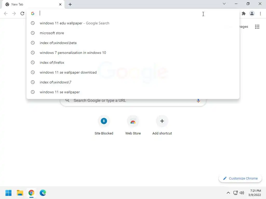Click the browser Back arrow
Viewport: 266px width, 199px height.
pyautogui.click(x=6, y=13)
